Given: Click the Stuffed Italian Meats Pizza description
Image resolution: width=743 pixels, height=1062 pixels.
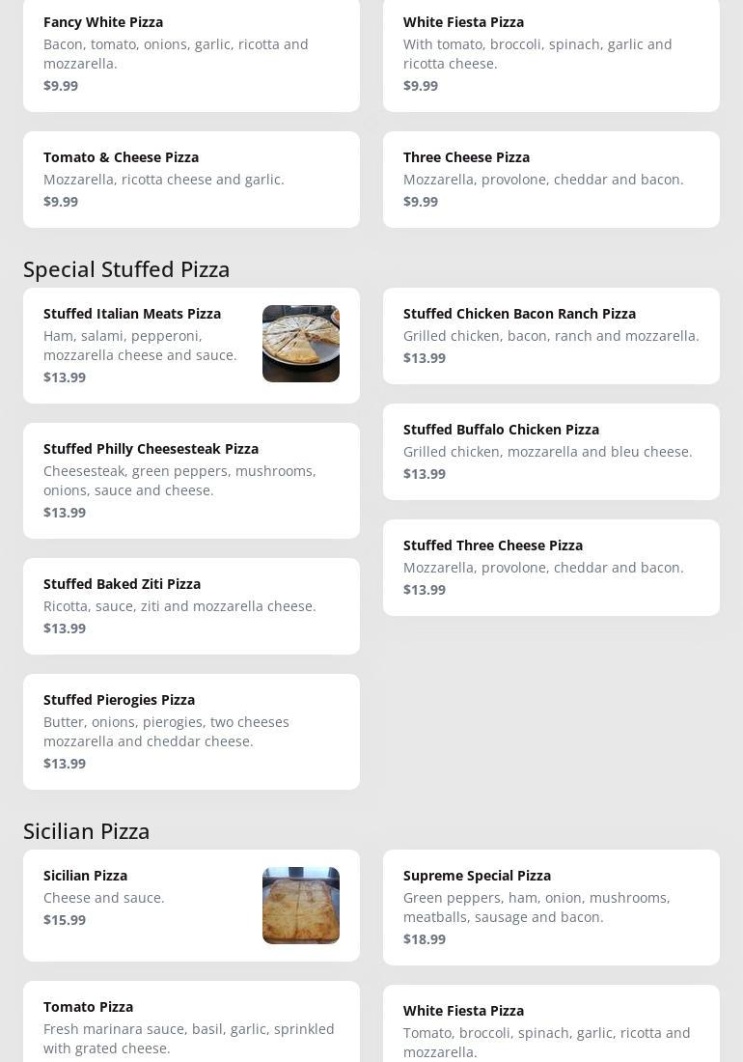Looking at the screenshot, I should click(x=140, y=346).
